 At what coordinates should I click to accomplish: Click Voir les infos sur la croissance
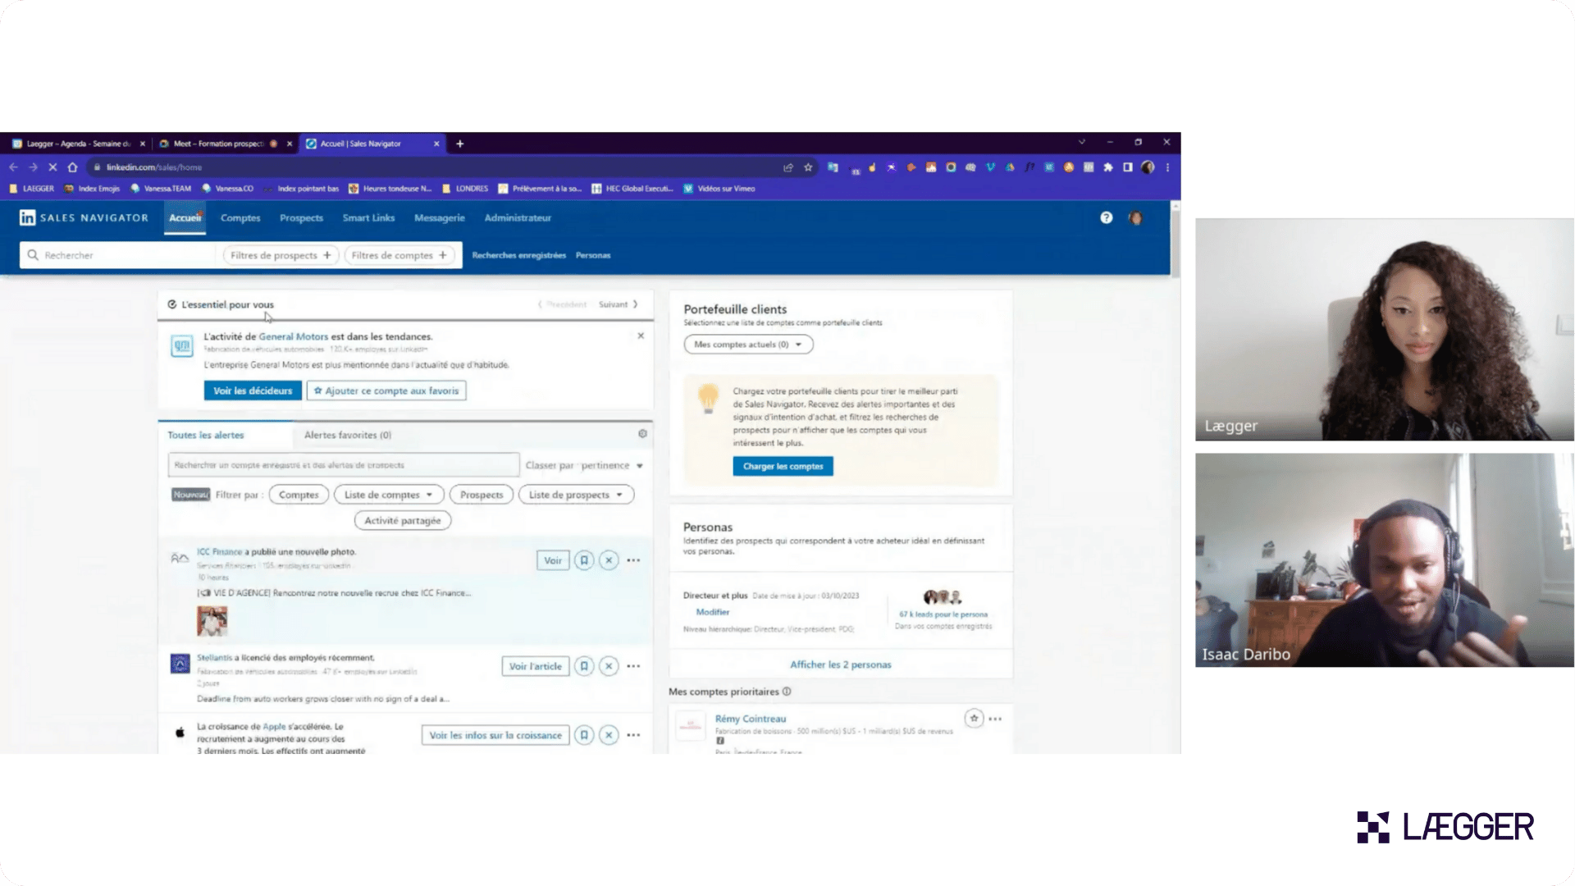pyautogui.click(x=495, y=735)
